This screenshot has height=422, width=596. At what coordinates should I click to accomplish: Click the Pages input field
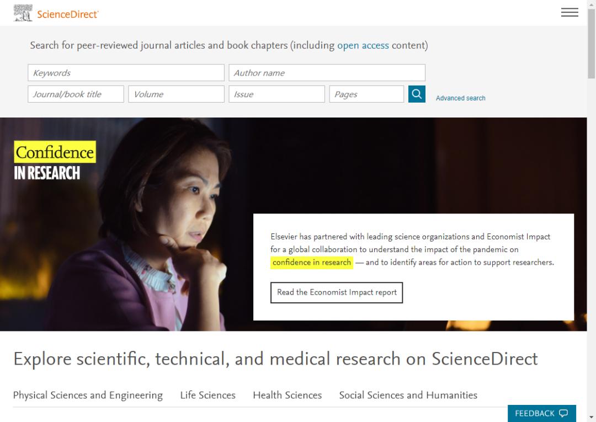(x=366, y=94)
